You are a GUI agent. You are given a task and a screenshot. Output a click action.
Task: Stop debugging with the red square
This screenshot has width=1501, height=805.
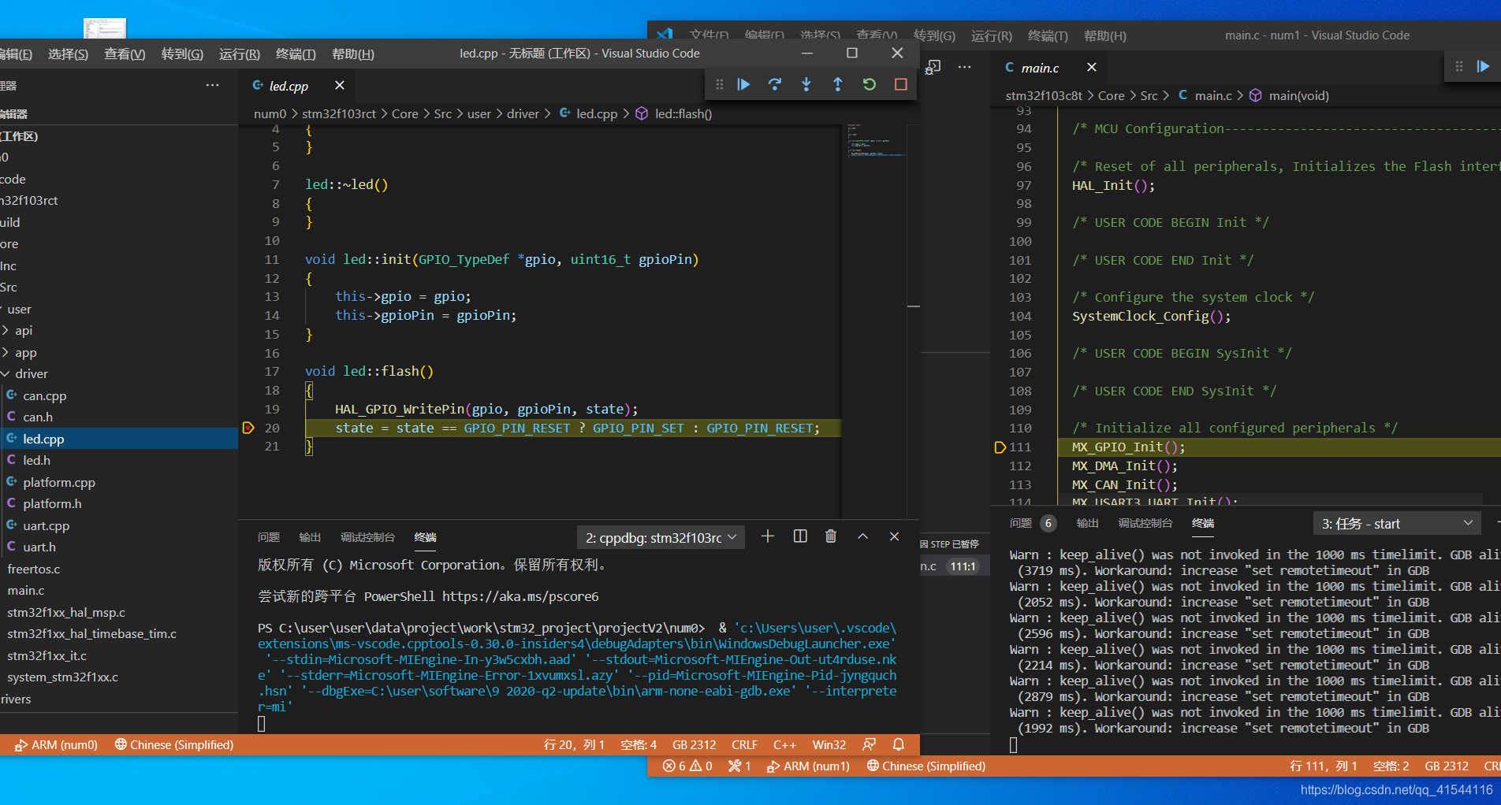pyautogui.click(x=900, y=84)
